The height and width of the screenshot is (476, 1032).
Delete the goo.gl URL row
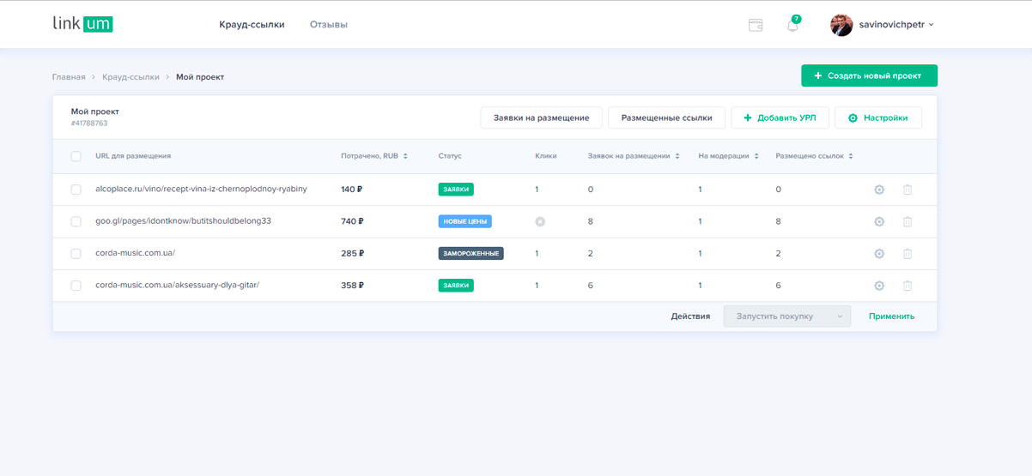[908, 221]
